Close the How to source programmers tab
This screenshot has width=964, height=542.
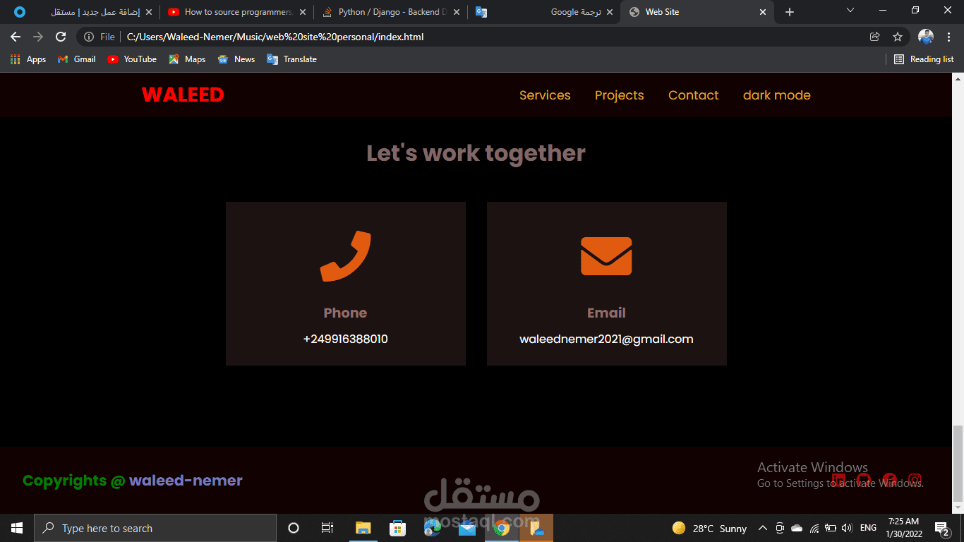point(302,12)
